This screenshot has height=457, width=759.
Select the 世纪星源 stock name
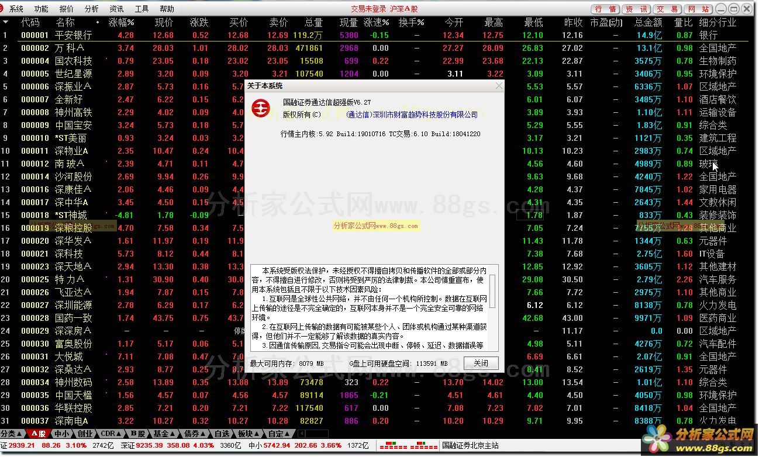coord(74,74)
